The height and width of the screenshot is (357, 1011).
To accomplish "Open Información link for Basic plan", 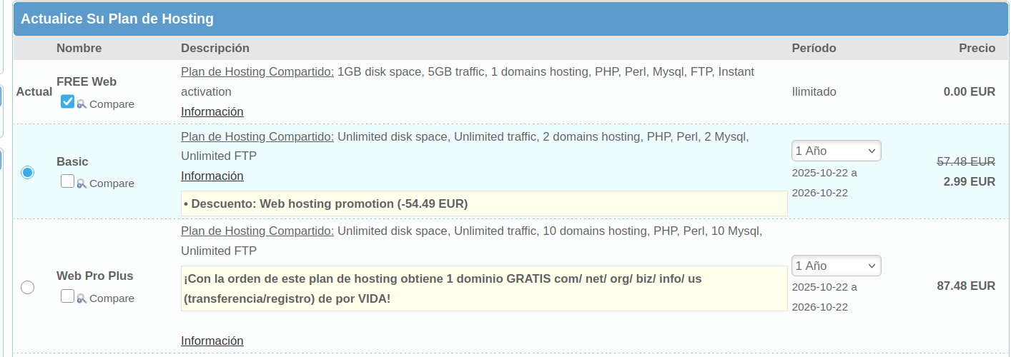I will coord(212,176).
